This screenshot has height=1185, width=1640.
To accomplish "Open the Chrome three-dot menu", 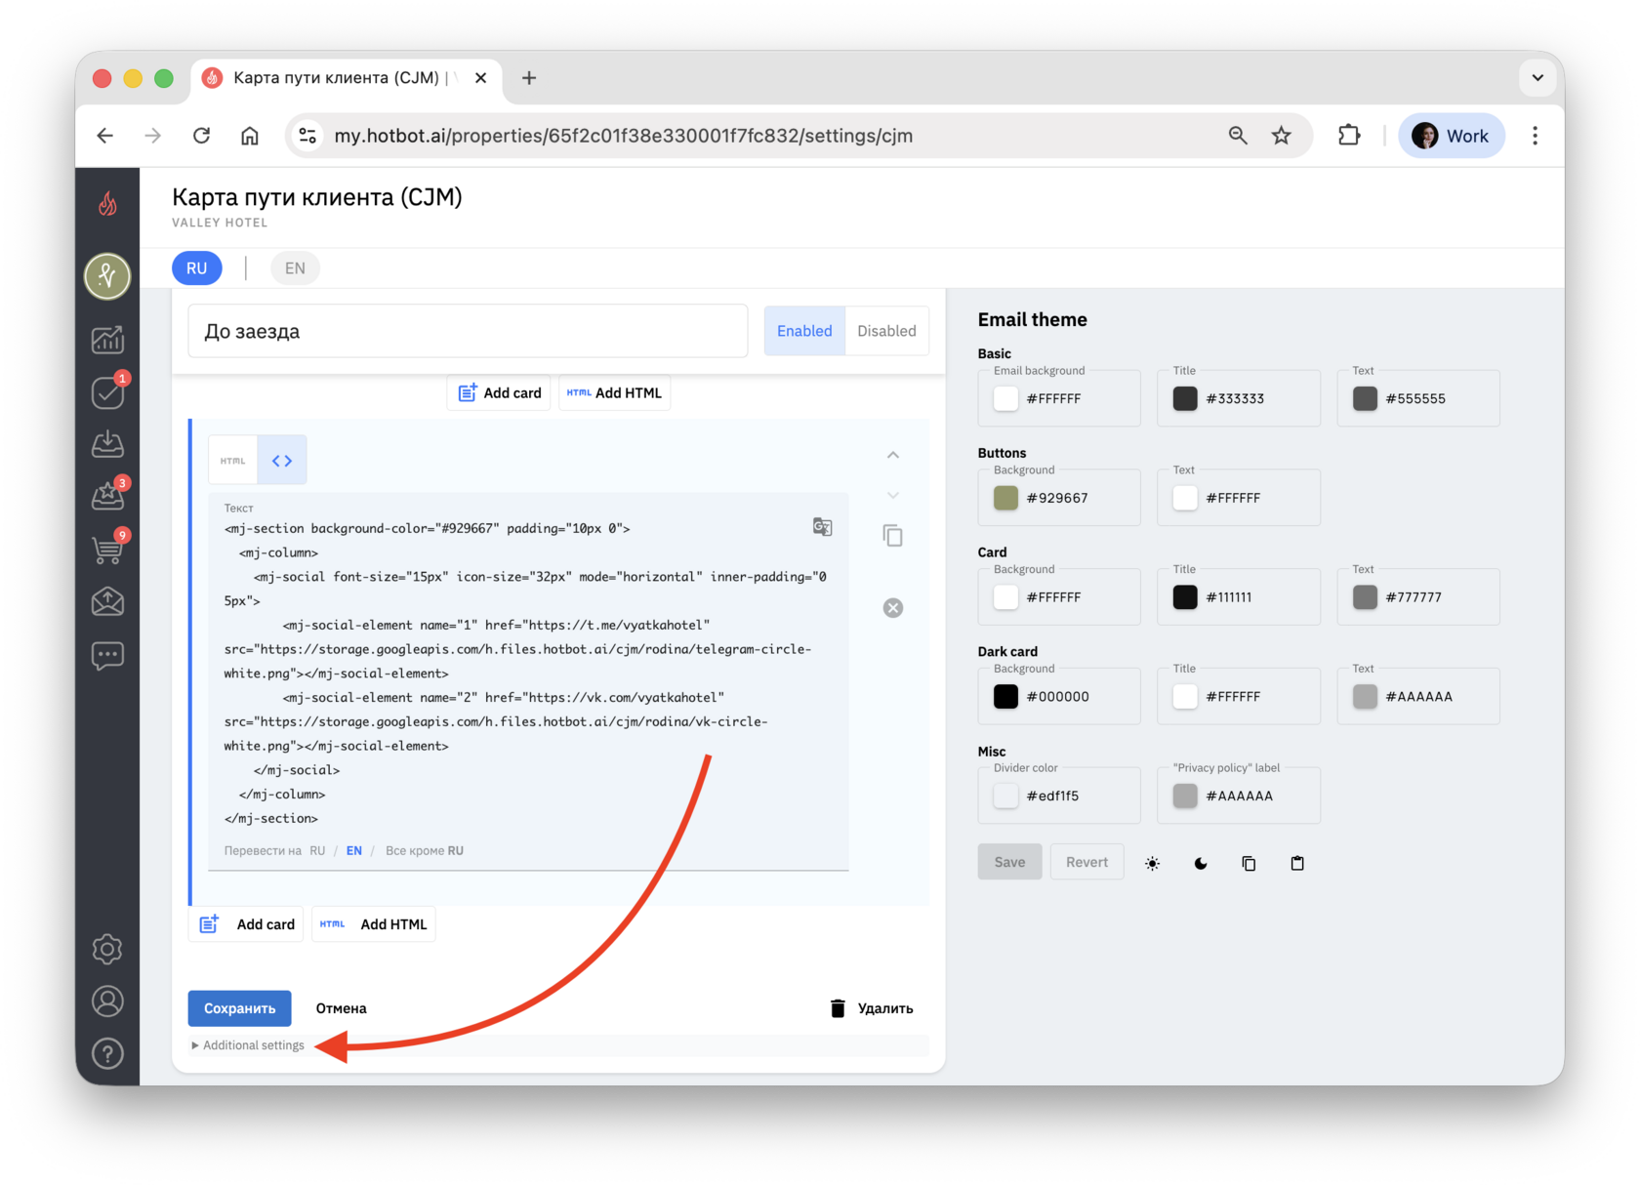I will pos(1536,136).
